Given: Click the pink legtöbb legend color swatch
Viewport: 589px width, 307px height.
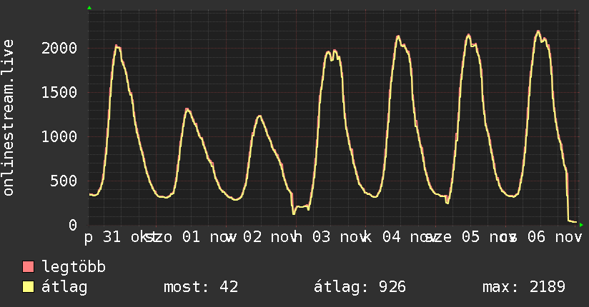Looking at the screenshot, I should pos(28,266).
